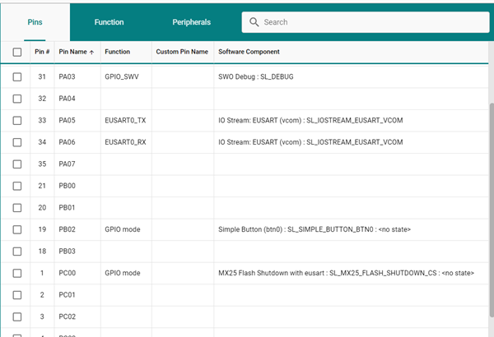The height and width of the screenshot is (337, 494).
Task: Tick the checkbox for PB02
Action: click(17, 229)
